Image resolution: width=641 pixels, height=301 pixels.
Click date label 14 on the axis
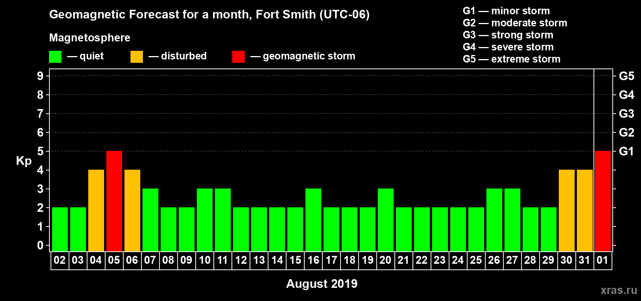point(277,260)
